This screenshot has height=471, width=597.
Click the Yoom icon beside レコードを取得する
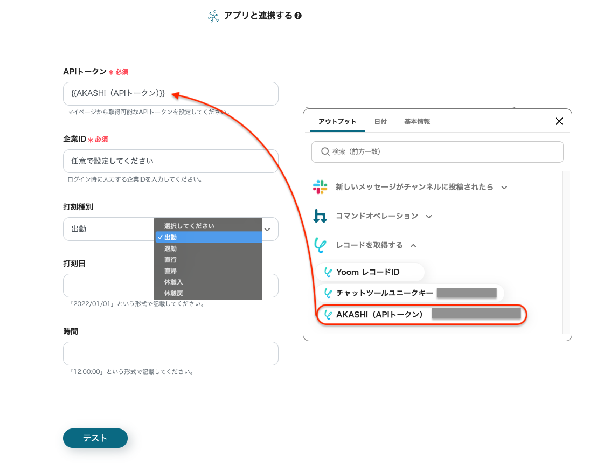pyautogui.click(x=320, y=245)
